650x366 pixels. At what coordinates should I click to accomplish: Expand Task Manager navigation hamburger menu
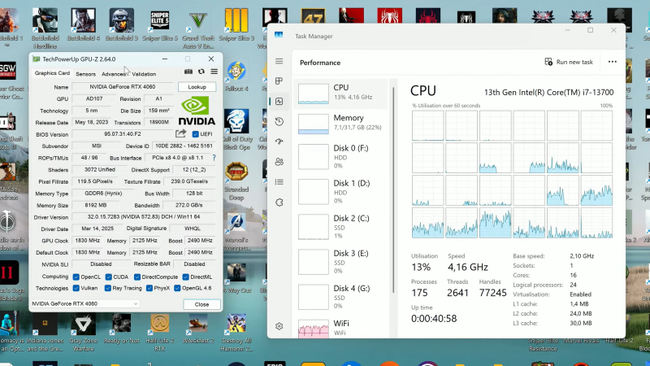pos(279,62)
